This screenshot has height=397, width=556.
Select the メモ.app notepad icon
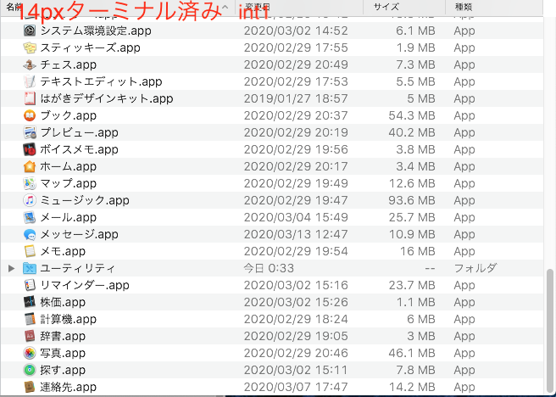[30, 251]
